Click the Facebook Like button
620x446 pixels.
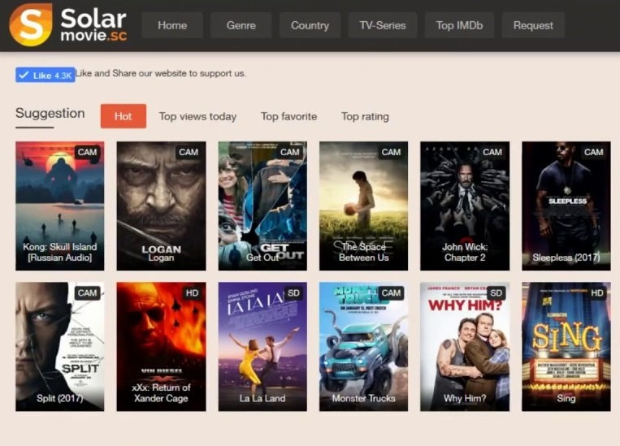[x=45, y=75]
